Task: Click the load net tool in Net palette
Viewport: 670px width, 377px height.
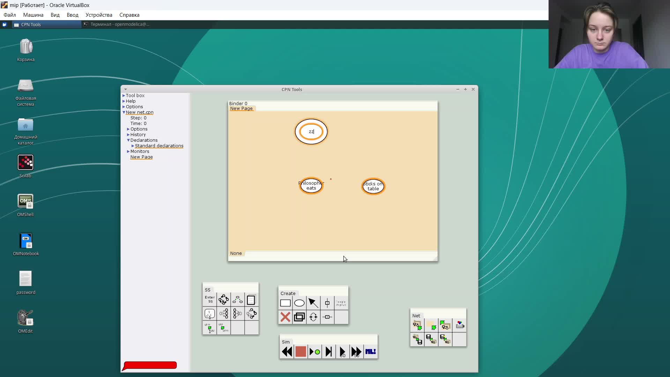Action: (x=445, y=325)
